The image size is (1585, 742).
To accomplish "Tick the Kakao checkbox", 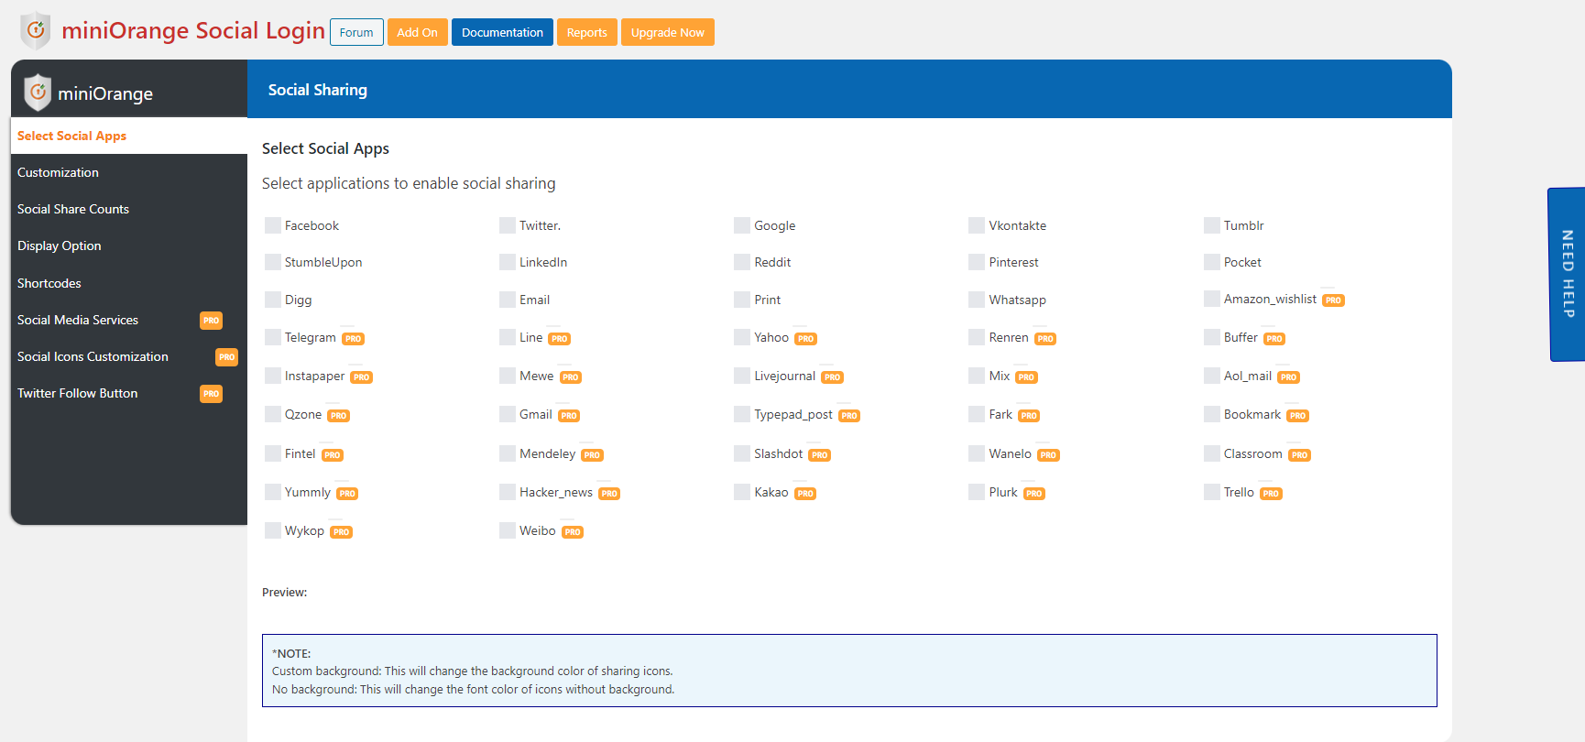I will (742, 492).
